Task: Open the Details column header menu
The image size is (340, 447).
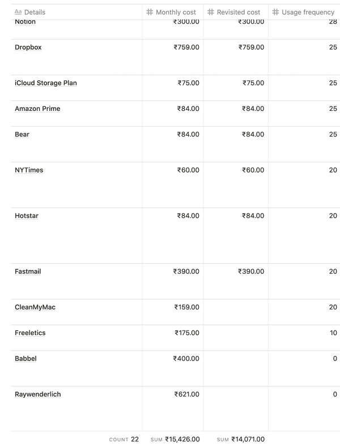Action: (x=76, y=12)
